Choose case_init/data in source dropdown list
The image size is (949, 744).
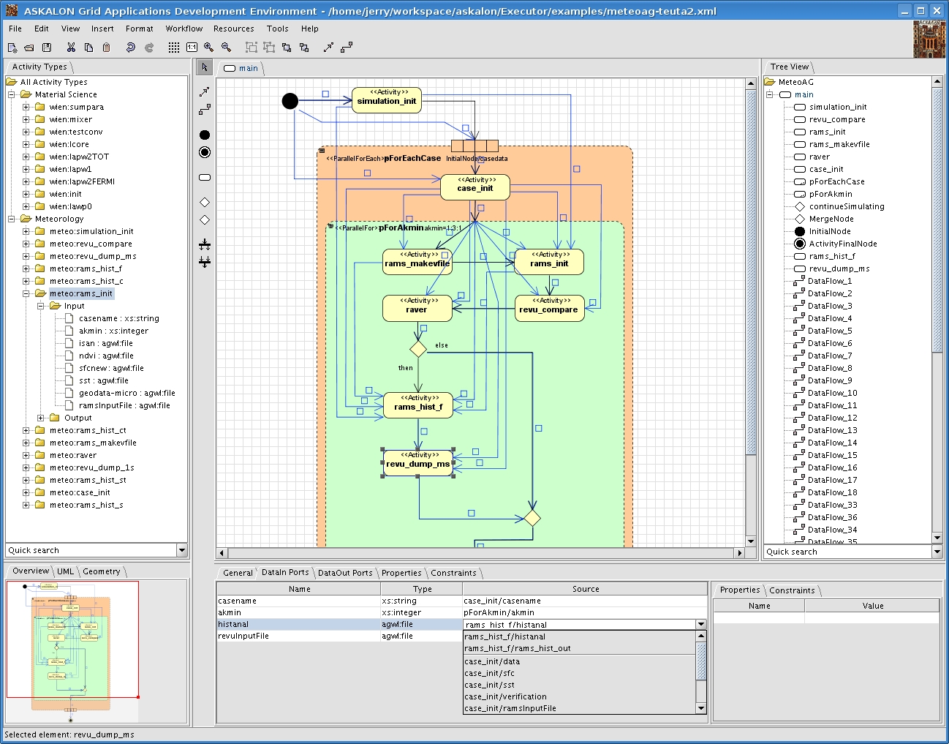(581, 661)
